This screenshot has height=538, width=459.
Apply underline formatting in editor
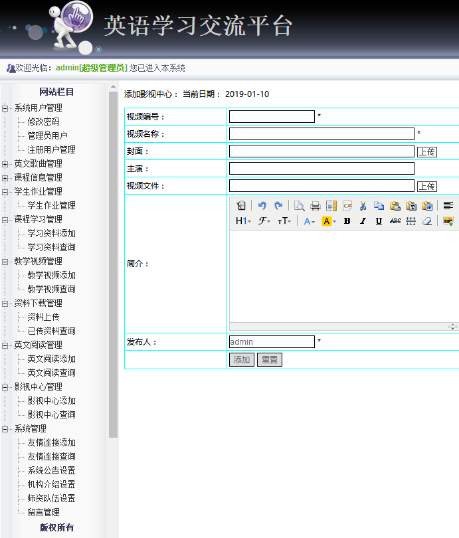coord(379,221)
